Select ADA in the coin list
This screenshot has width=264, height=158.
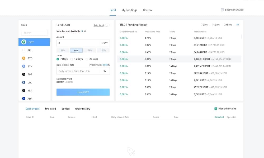point(34,98)
